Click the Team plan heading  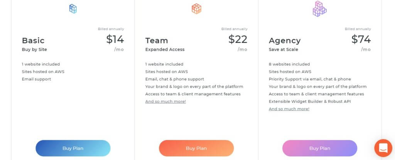157,40
